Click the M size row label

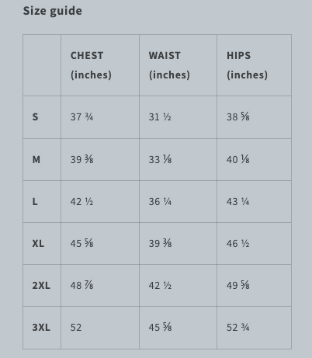(x=36, y=160)
